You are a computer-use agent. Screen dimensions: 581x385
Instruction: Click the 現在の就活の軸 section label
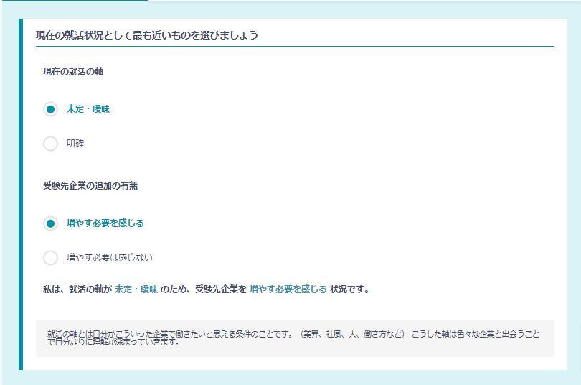pos(73,72)
